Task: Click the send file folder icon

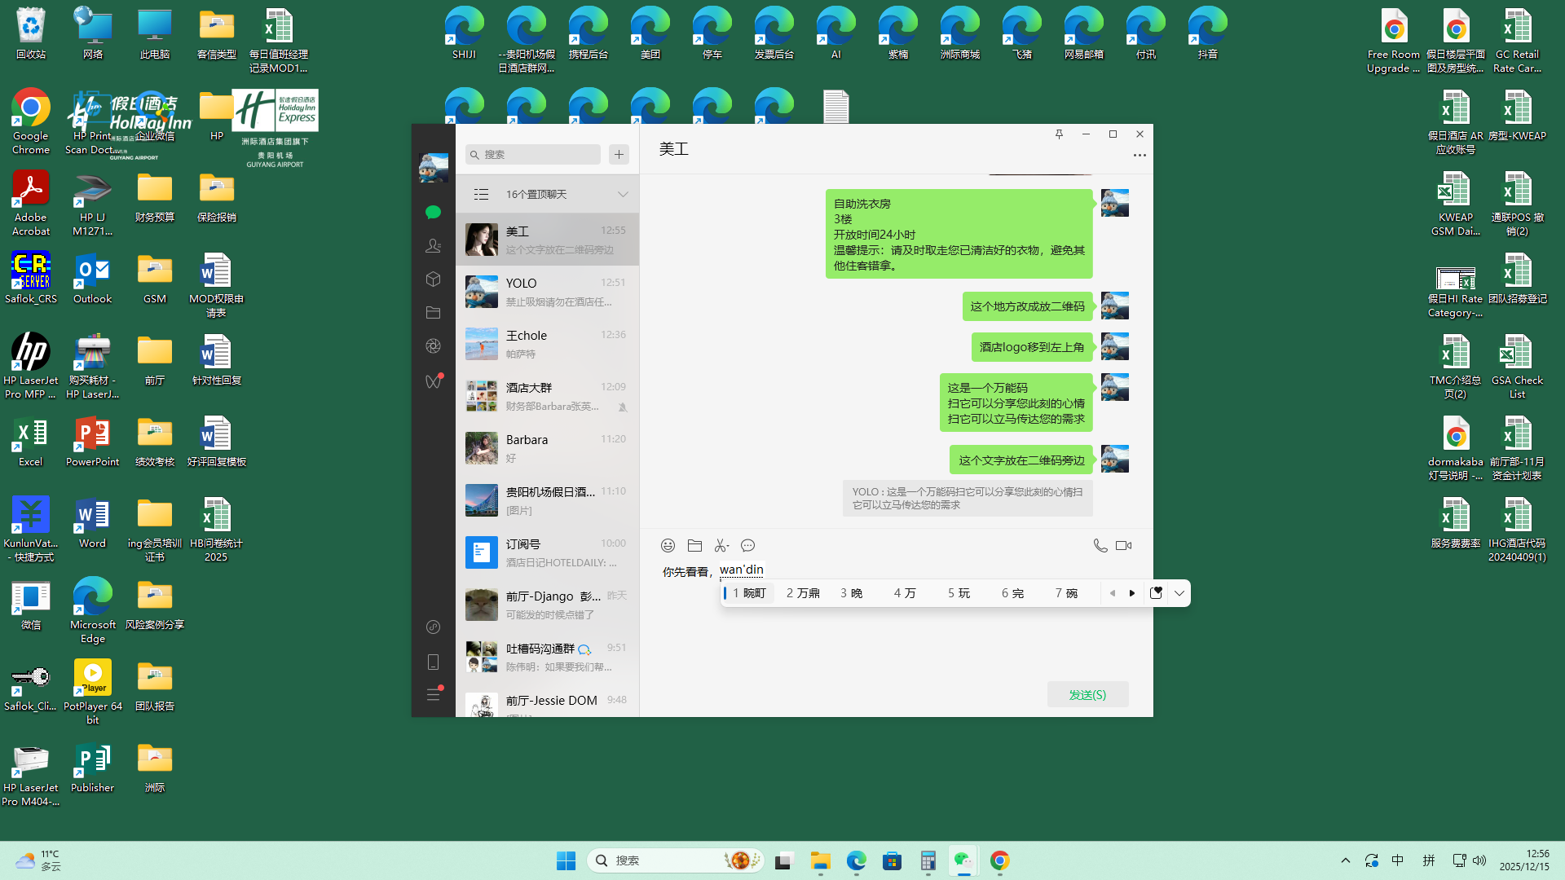Action: (694, 545)
